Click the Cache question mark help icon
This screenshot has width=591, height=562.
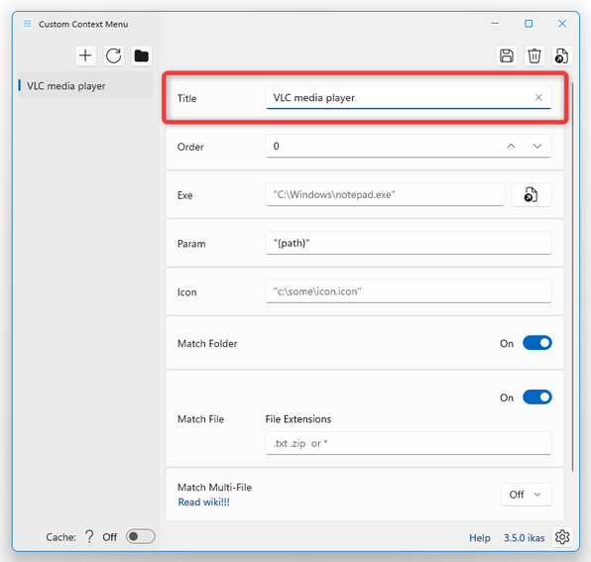pos(89,536)
